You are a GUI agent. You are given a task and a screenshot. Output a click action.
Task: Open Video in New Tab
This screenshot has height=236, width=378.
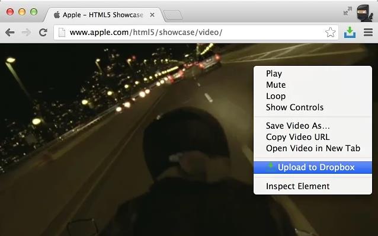[x=313, y=148]
